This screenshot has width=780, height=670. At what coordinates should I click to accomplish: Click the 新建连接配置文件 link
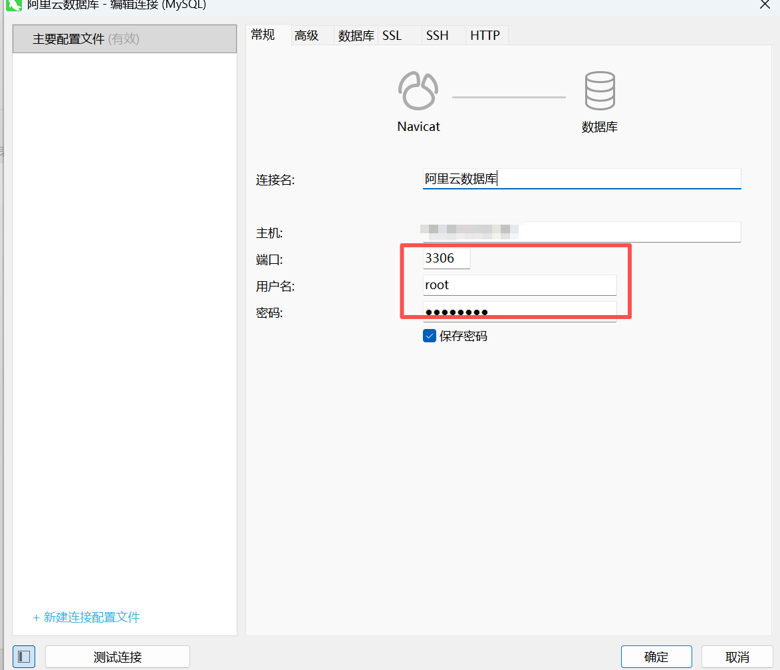click(x=86, y=617)
